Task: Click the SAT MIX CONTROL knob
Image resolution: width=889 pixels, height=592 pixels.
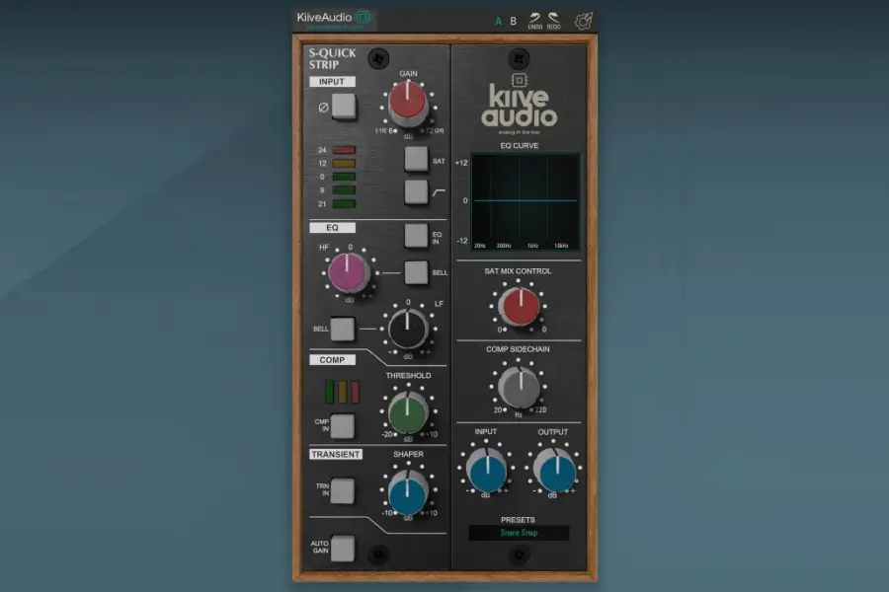Action: (520, 307)
